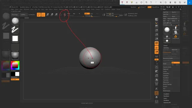Click the Home Page button
This screenshot has height=108, width=192.
[x=15, y=15]
